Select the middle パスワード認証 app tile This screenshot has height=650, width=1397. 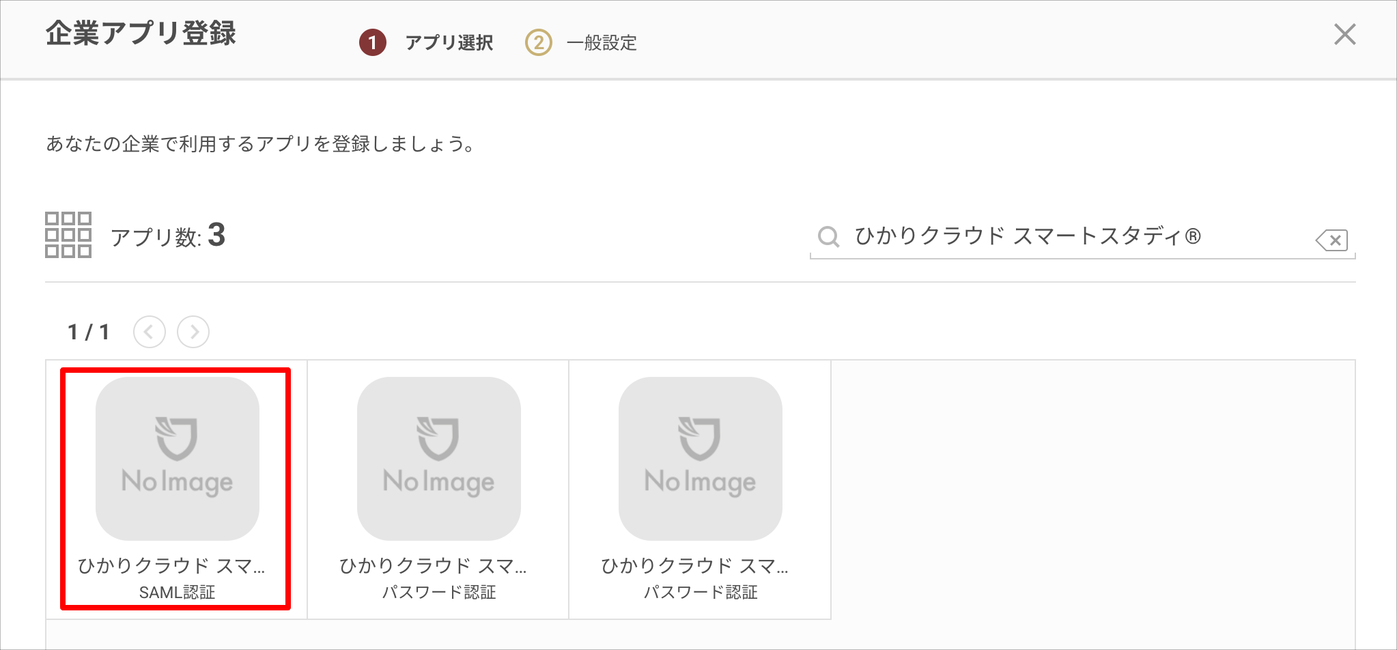tap(438, 489)
